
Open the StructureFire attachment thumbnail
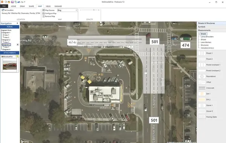pos(10,64)
